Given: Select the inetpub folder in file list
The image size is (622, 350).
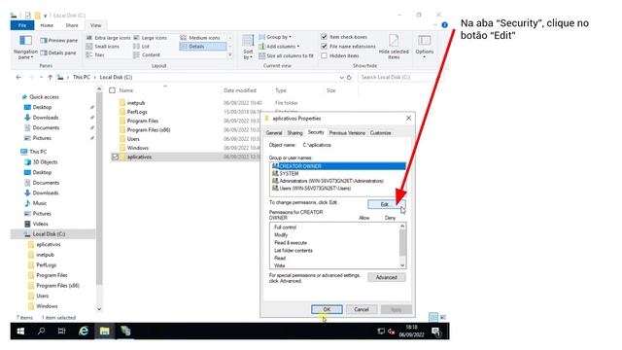Looking at the screenshot, I should 136,103.
